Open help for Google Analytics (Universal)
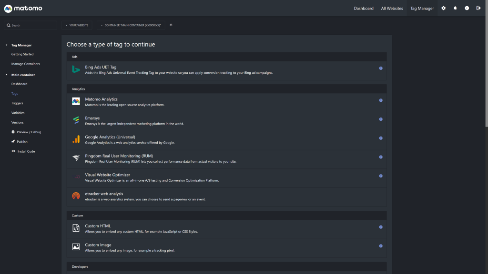 point(381,138)
